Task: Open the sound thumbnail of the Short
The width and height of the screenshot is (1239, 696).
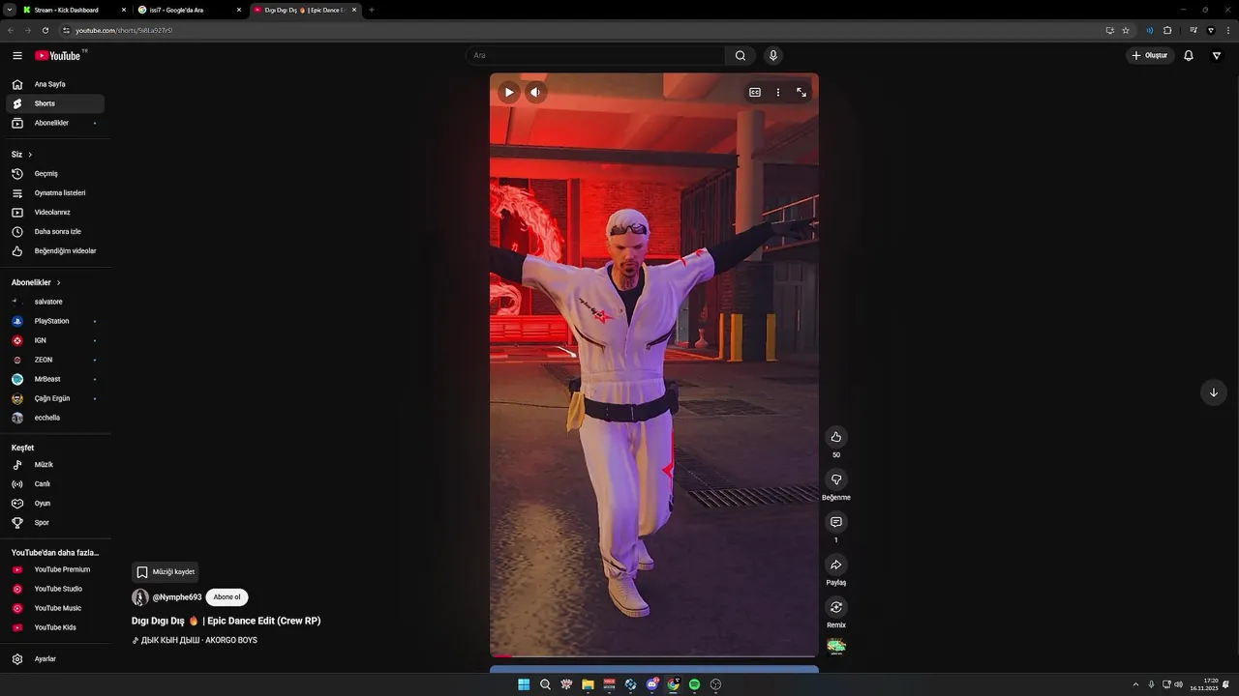Action: coord(836,646)
